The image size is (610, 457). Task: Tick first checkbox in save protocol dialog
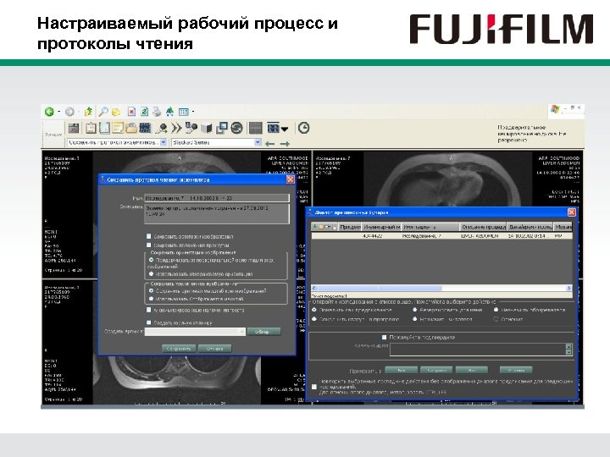coord(148,236)
